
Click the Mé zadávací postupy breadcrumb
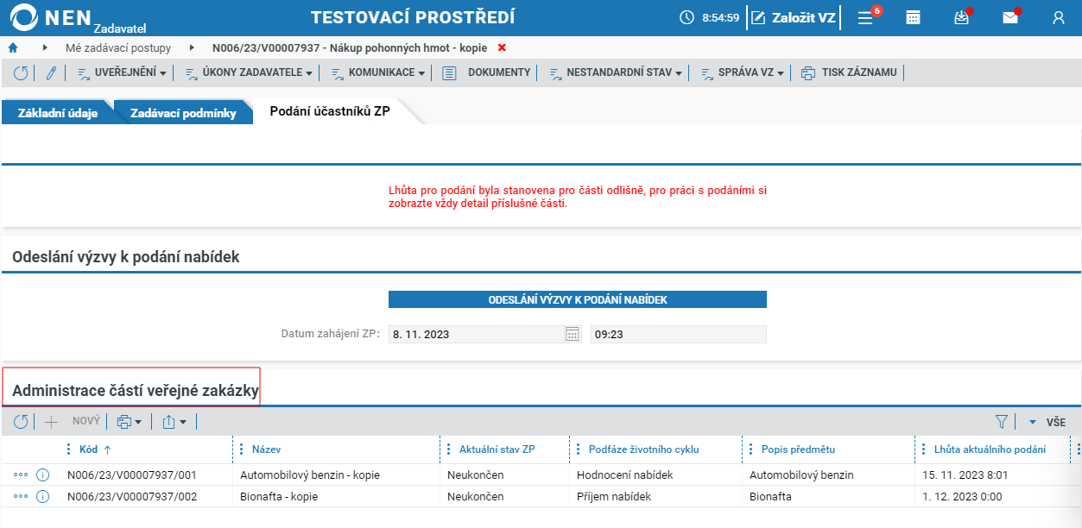click(x=118, y=47)
